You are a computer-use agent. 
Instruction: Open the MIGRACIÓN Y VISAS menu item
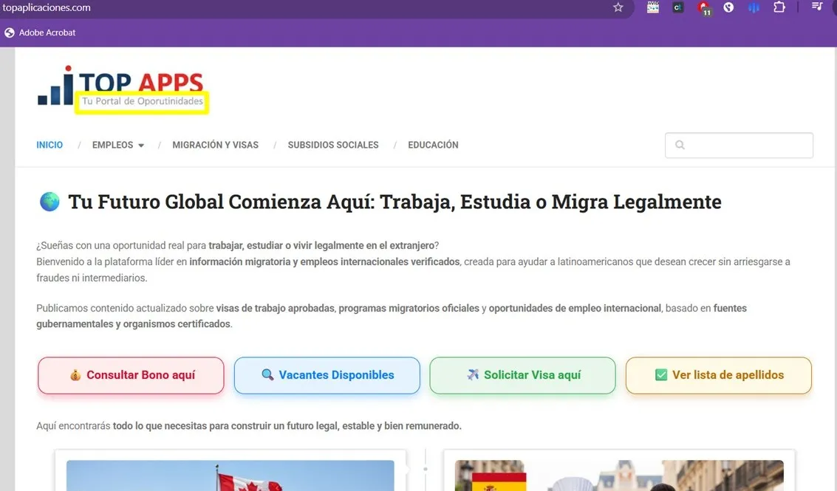(x=215, y=145)
